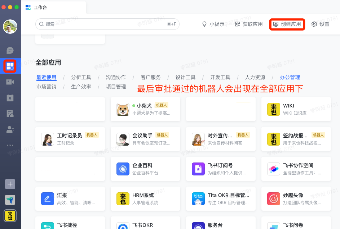Click the lightbulb icon beside 小提示
This screenshot has width=340, height=229.
(204, 24)
